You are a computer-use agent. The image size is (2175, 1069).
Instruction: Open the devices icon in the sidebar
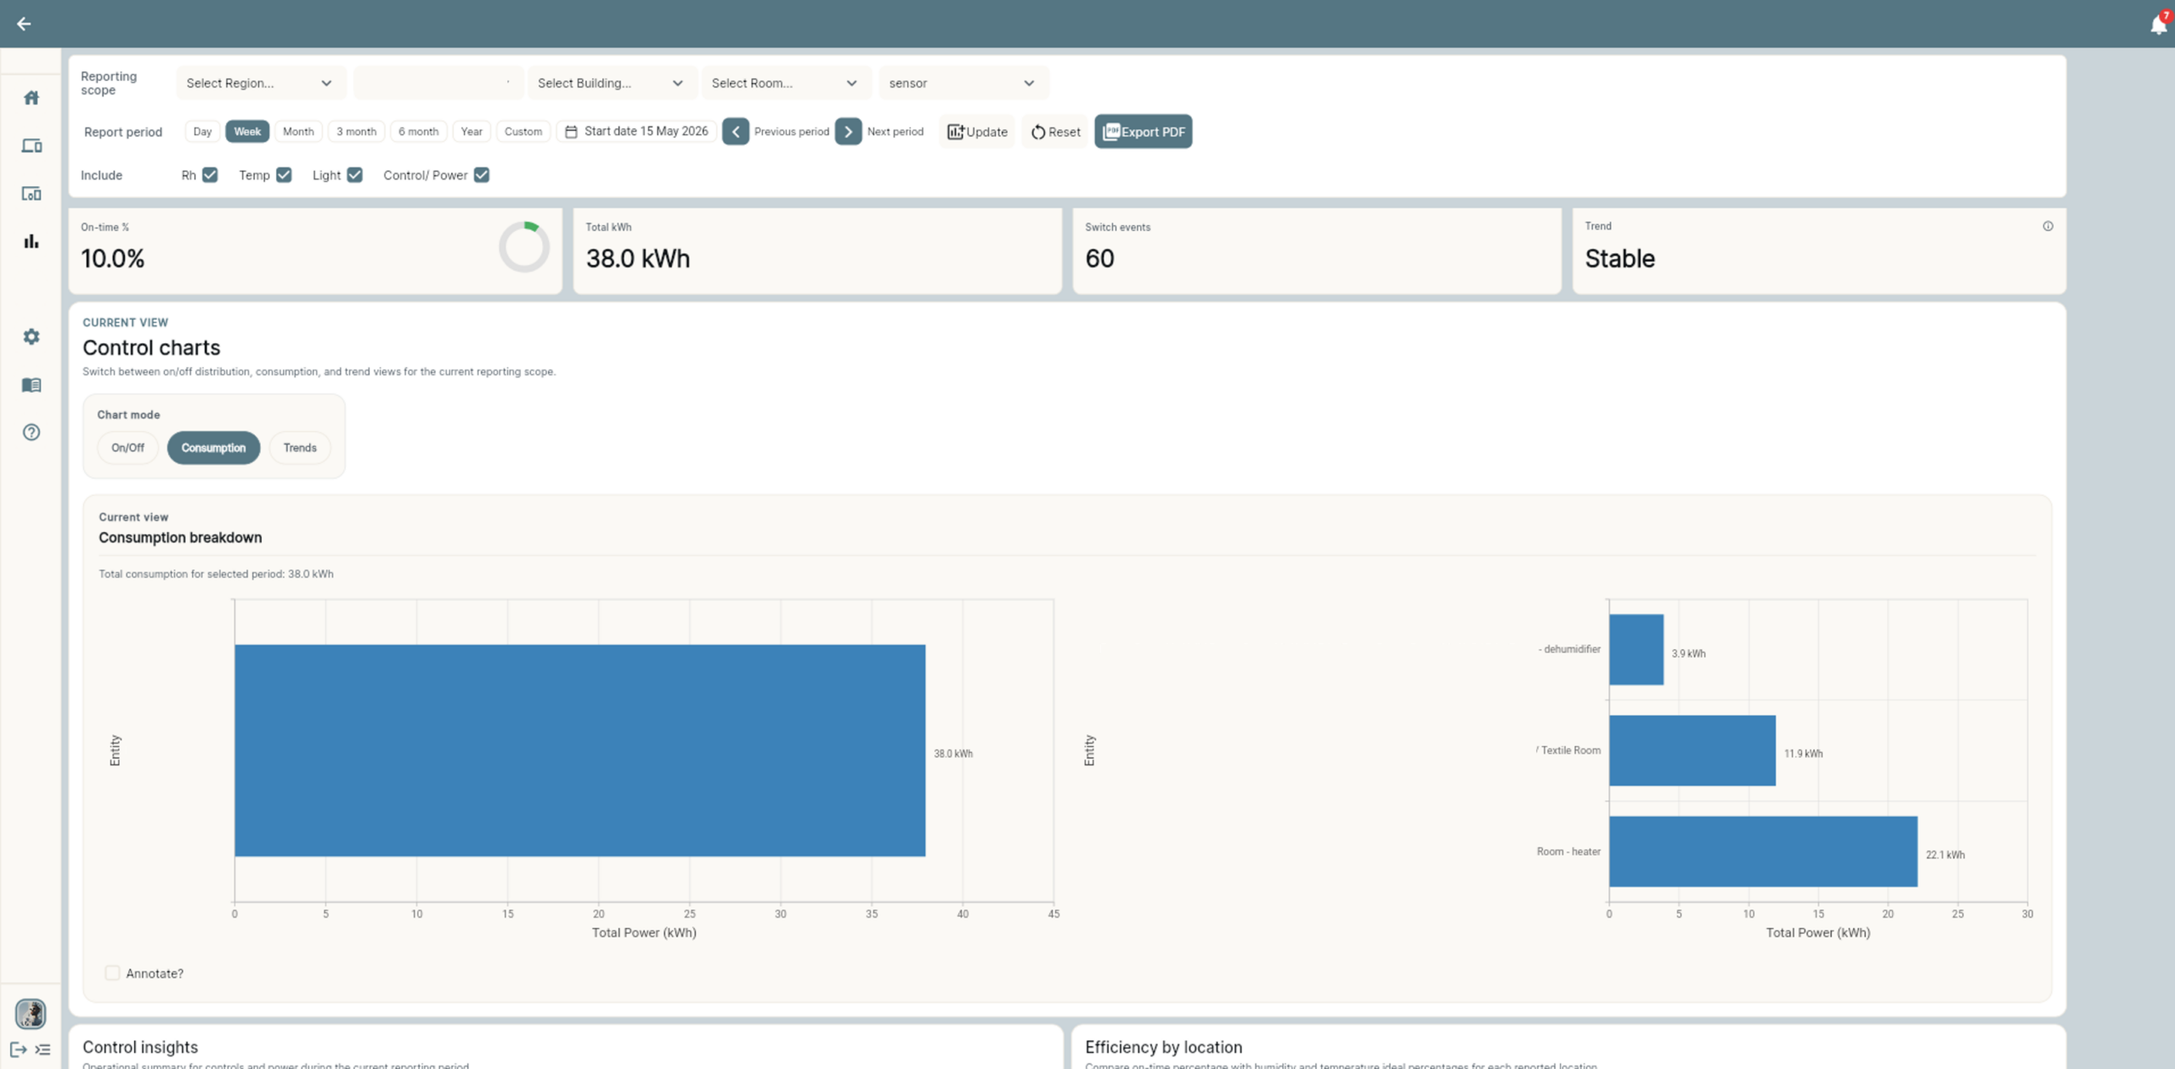click(31, 146)
